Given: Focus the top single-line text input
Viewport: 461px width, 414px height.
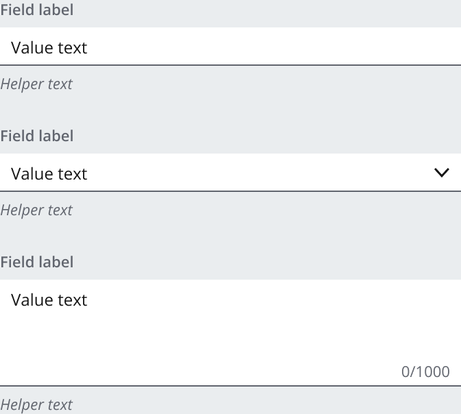Looking at the screenshot, I should click(230, 47).
